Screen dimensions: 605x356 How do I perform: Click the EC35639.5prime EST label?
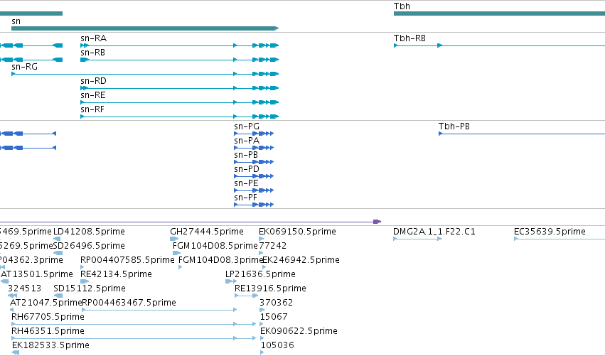point(550,232)
